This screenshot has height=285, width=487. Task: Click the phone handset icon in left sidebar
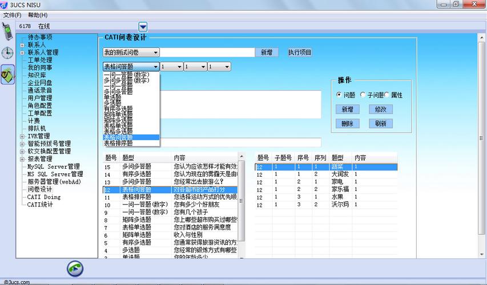point(7,31)
